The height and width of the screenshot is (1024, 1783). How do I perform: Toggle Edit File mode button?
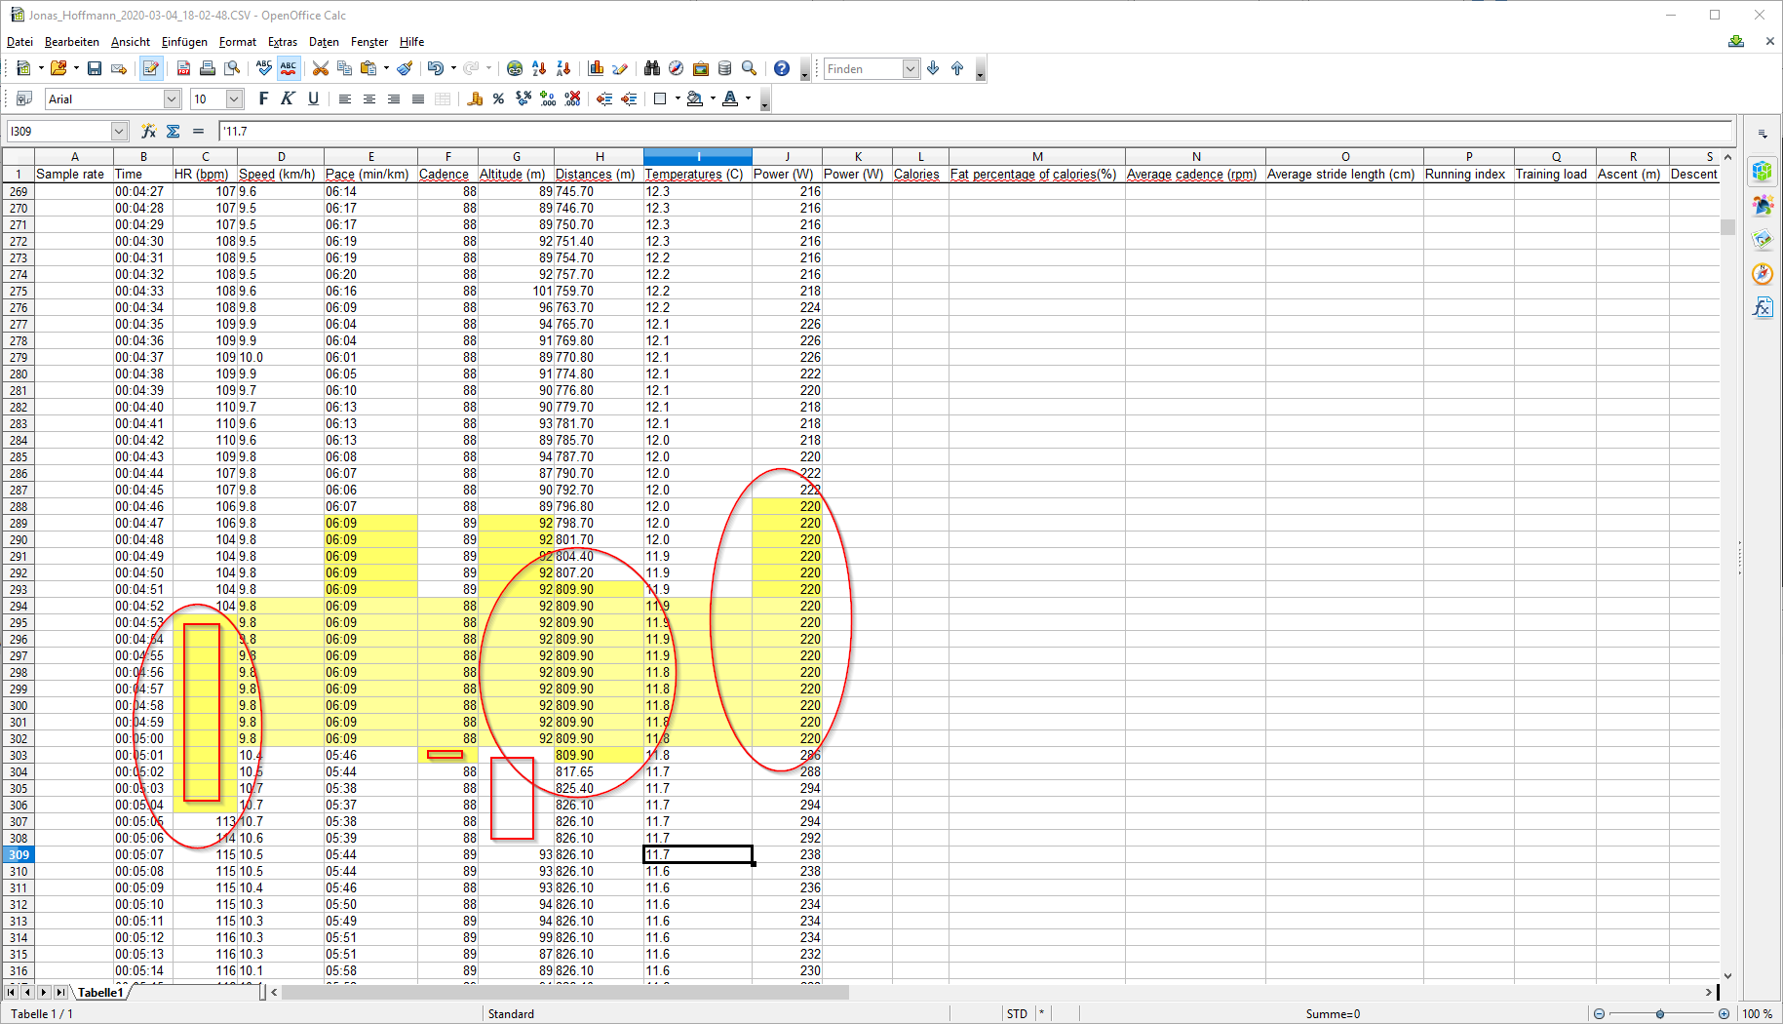pyautogui.click(x=151, y=68)
